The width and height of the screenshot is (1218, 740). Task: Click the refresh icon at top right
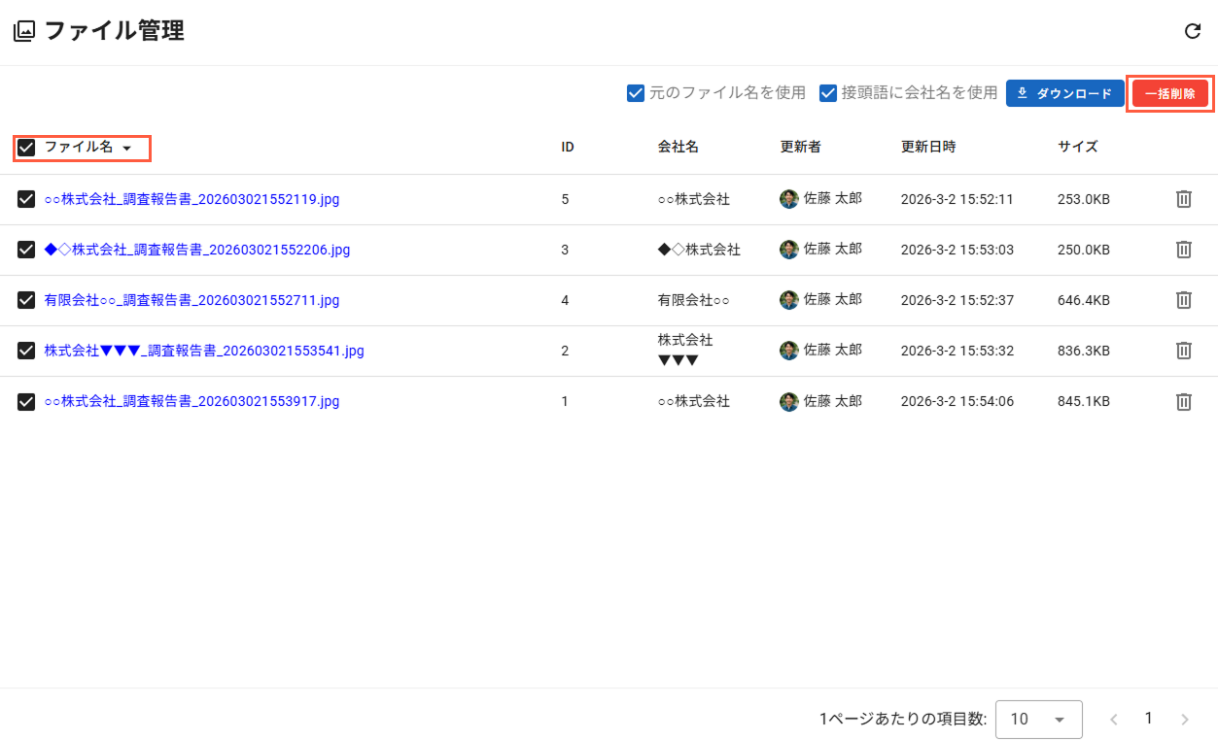(x=1192, y=31)
